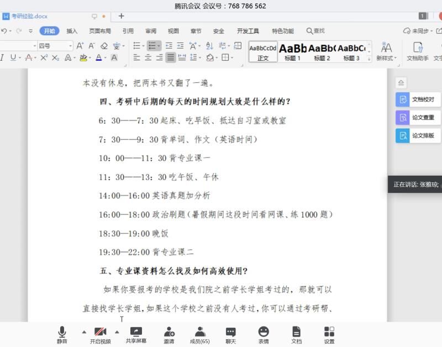Expand audio options arrow beside 静音
442x347 pixels.
(84, 332)
